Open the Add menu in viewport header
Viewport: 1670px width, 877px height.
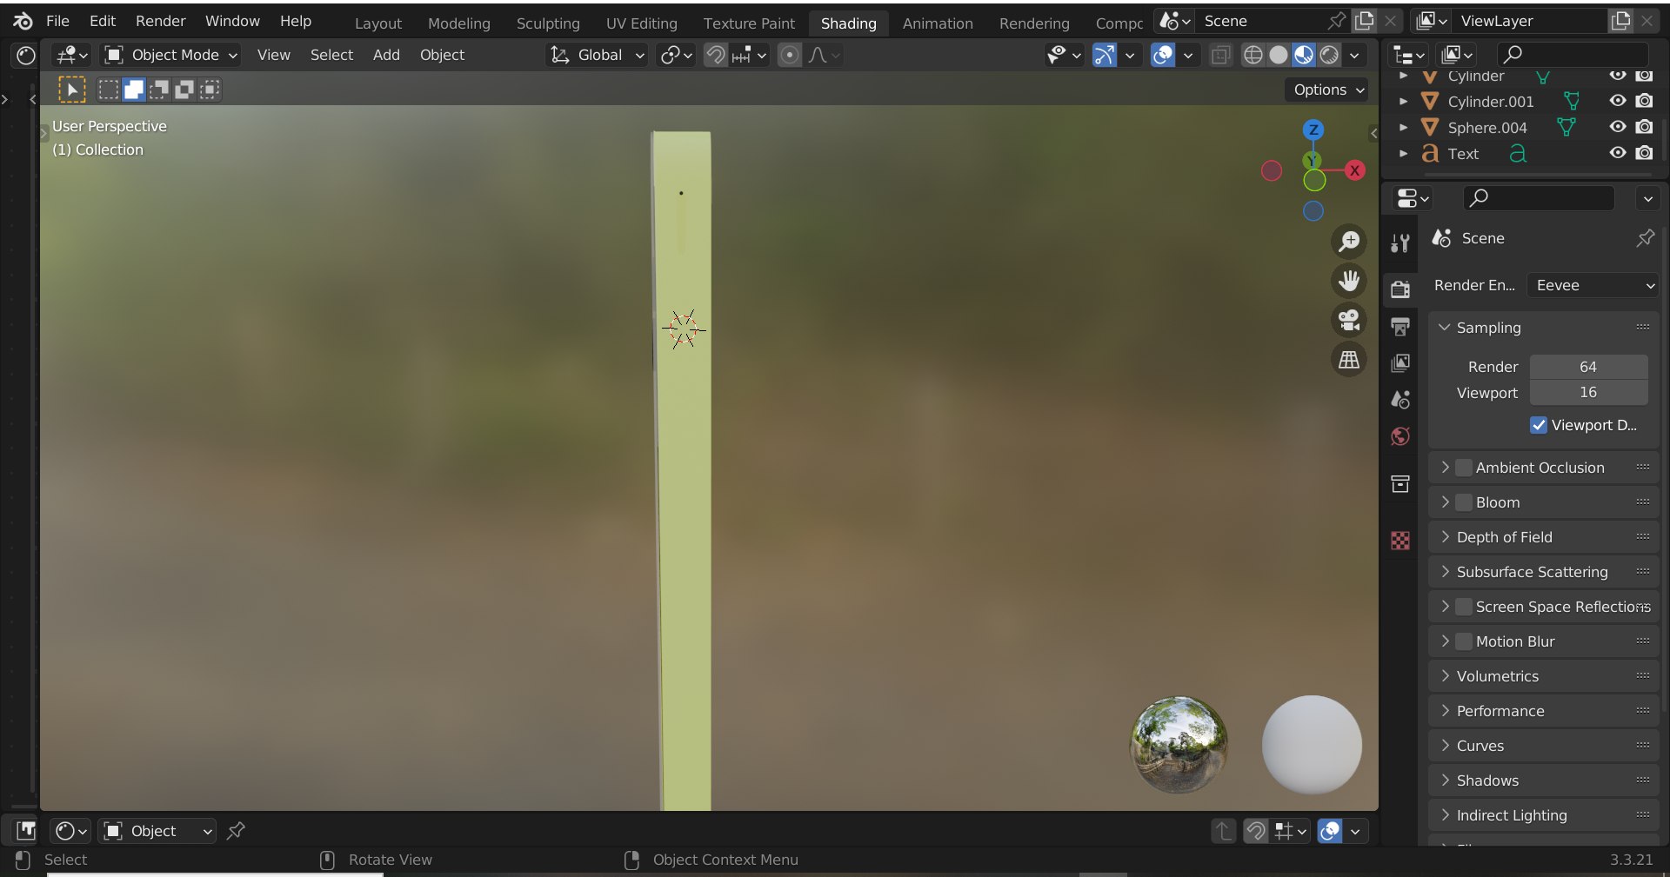(x=386, y=55)
